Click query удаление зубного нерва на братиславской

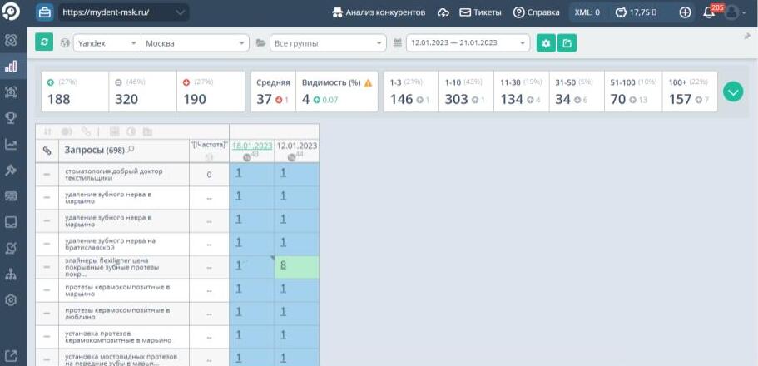coord(110,244)
